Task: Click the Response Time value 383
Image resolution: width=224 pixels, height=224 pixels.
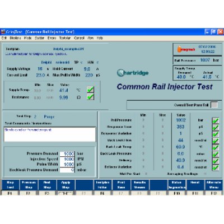Action: click(180, 127)
